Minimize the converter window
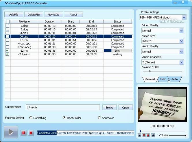The height and width of the screenshot is (142, 192). pos(175,2)
